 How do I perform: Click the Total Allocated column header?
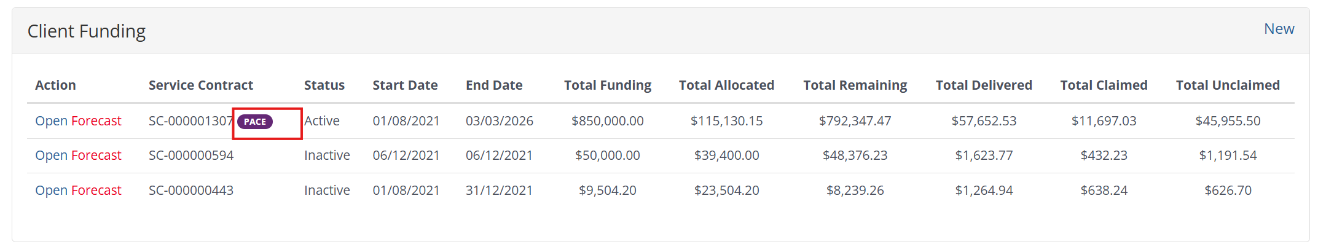(x=726, y=85)
